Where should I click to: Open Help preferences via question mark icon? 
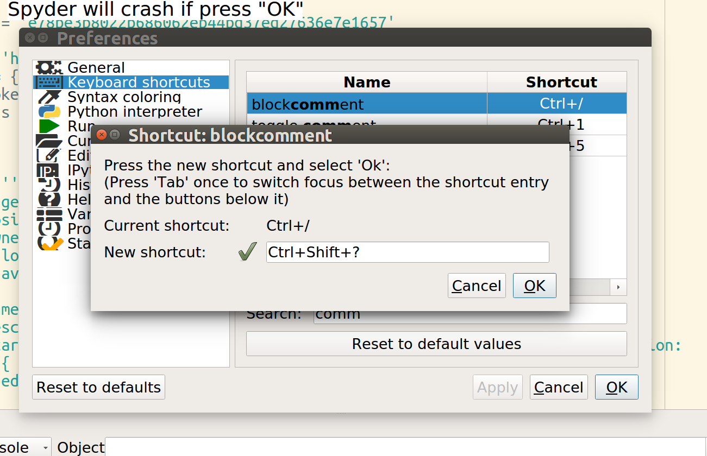(x=49, y=199)
